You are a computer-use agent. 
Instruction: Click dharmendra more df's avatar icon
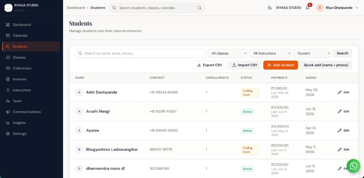[79, 168]
